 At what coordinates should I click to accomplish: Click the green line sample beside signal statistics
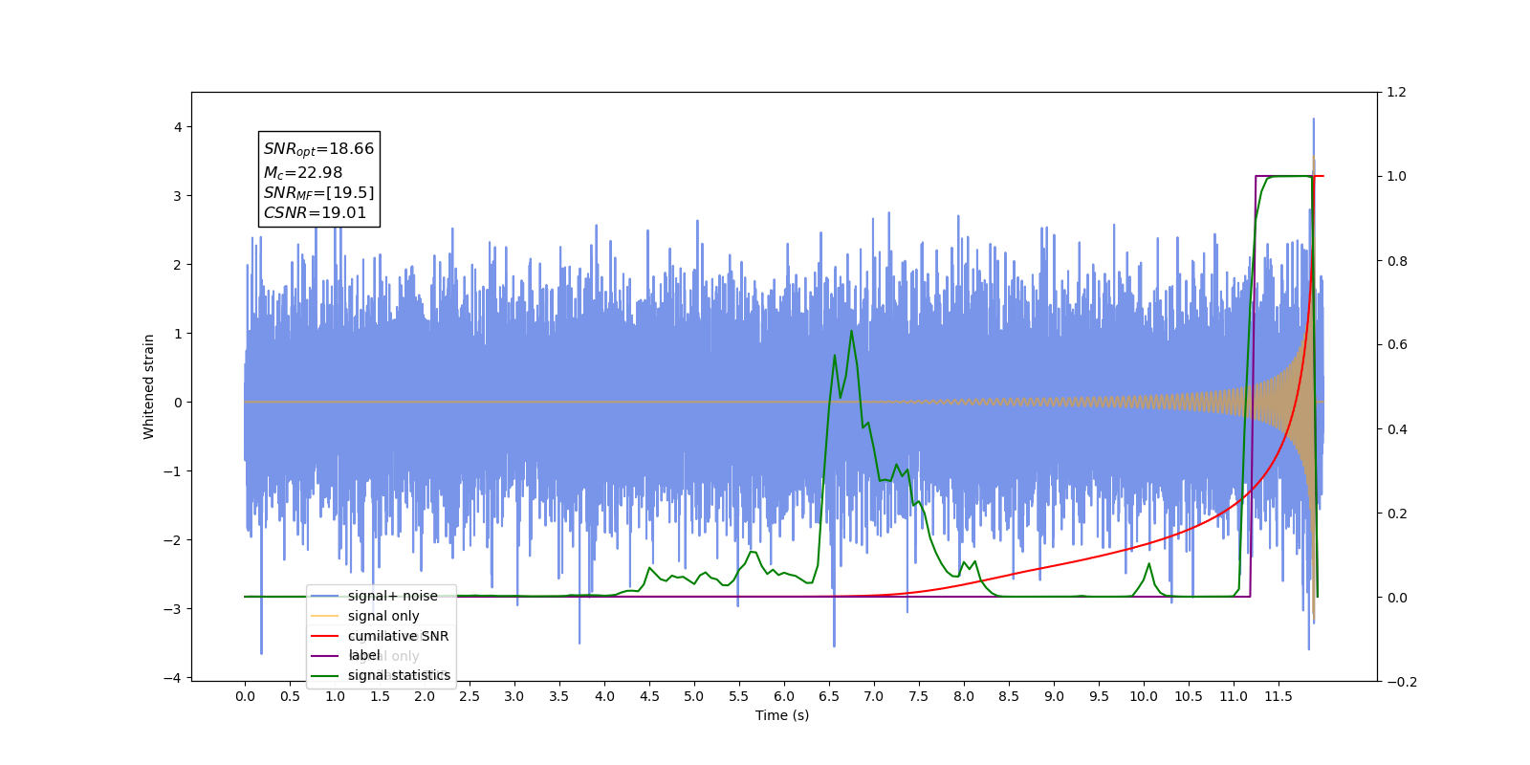(x=325, y=675)
